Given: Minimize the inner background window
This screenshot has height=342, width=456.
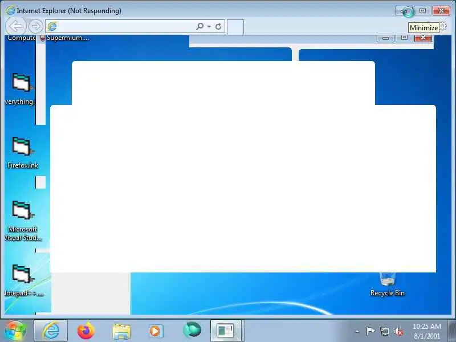Looking at the screenshot, I should (x=386, y=38).
